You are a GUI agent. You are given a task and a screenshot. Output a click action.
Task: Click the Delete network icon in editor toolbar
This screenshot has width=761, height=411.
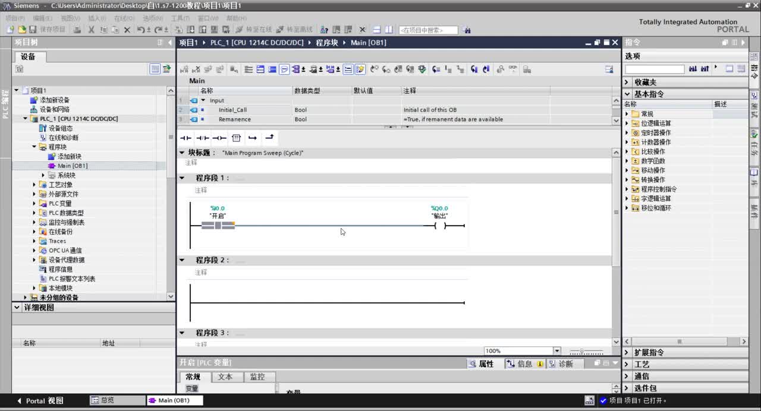[x=196, y=69]
